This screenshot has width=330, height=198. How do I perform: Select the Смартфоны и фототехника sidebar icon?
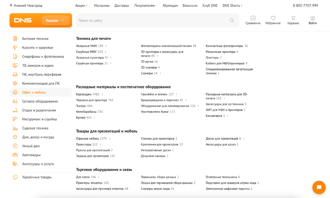(x=15, y=56)
